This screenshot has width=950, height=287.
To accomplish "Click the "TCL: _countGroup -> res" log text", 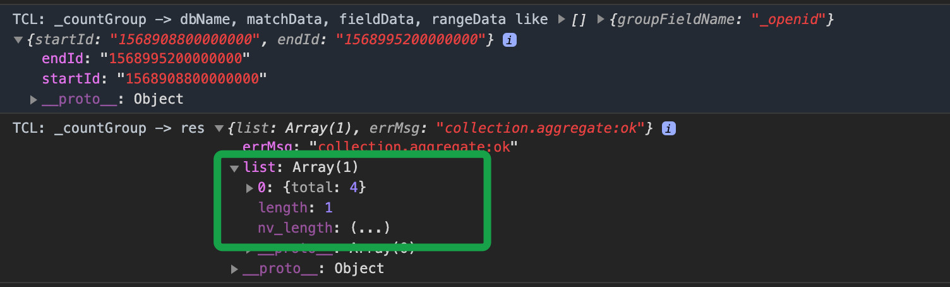I will (x=109, y=128).
